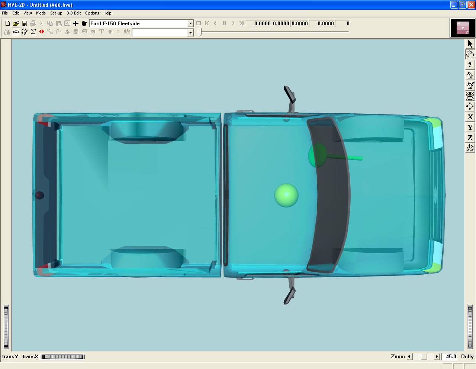Open the empty dropdown below vehicle selector

tap(190, 33)
